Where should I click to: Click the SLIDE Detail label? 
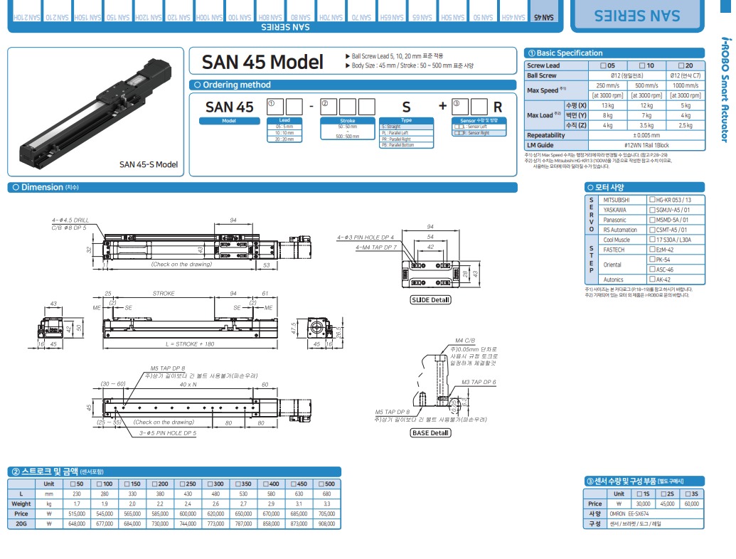[430, 299]
